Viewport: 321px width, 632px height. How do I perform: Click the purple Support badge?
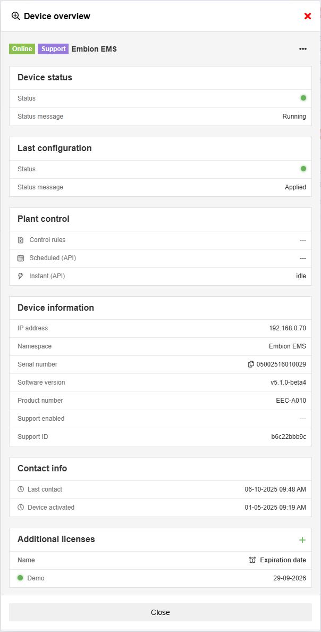tap(53, 49)
